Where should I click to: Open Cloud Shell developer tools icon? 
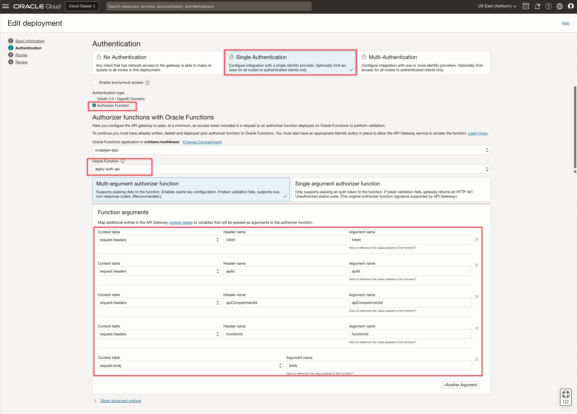tap(526, 6)
